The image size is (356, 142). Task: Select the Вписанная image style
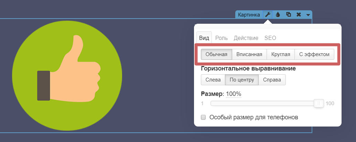coord(249,54)
